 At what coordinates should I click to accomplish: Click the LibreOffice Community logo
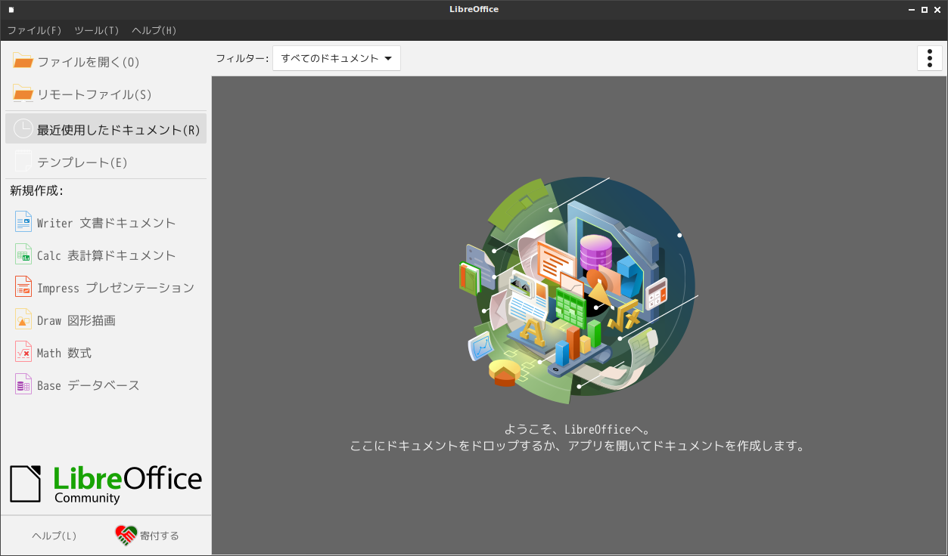click(106, 484)
